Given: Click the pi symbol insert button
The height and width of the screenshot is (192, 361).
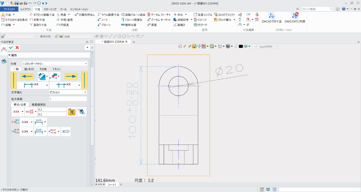Looking at the screenshot, I should click(x=72, y=112).
